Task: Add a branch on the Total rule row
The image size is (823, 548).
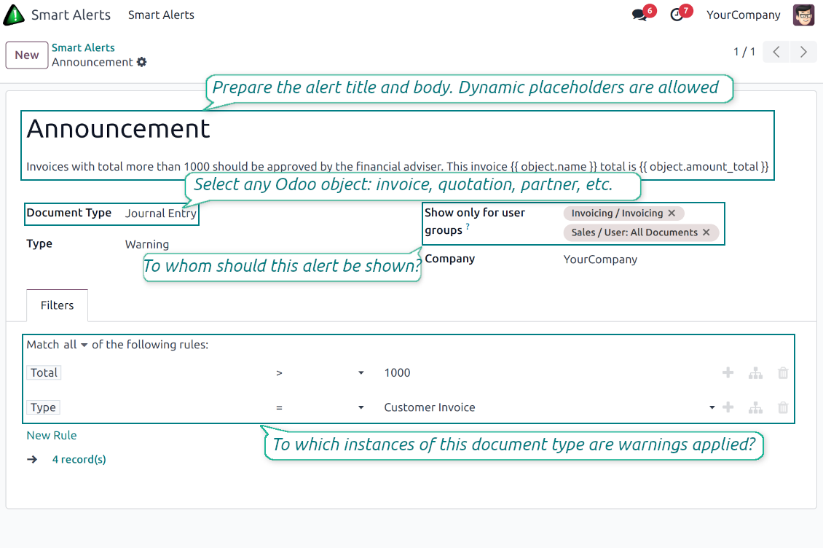Action: point(755,372)
